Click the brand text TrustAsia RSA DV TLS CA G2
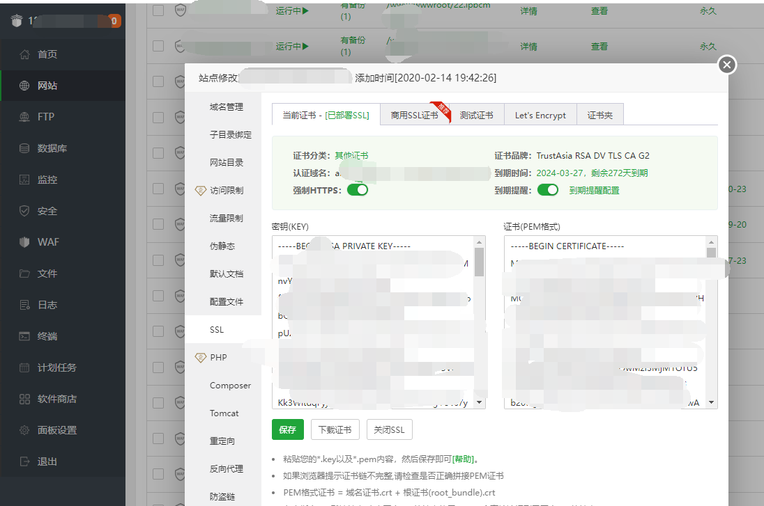This screenshot has height=506, width=764. 593,156
